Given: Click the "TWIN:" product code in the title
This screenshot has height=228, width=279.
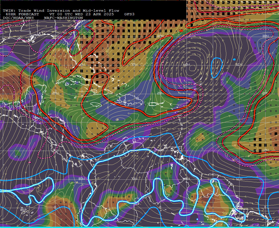Looking at the screenshot, I should (9, 11).
